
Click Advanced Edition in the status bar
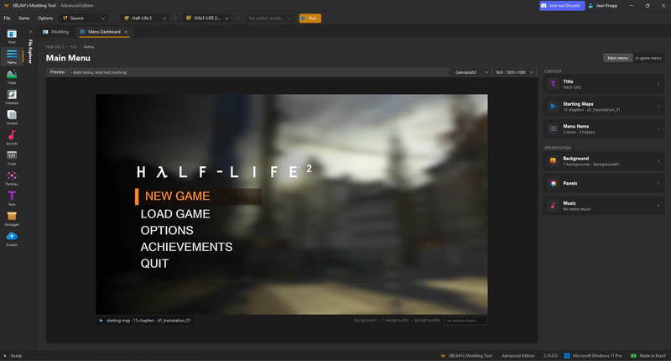(518, 355)
